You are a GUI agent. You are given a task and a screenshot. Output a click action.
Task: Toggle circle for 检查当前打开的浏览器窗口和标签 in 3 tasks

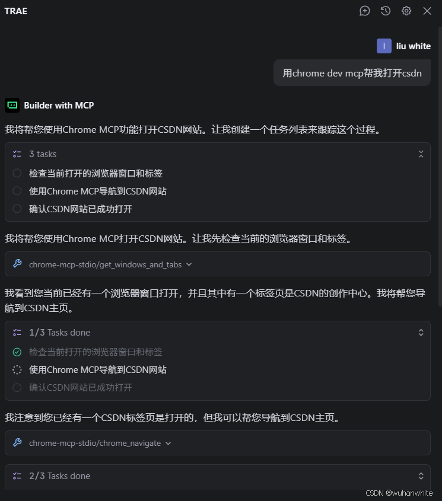(17, 173)
